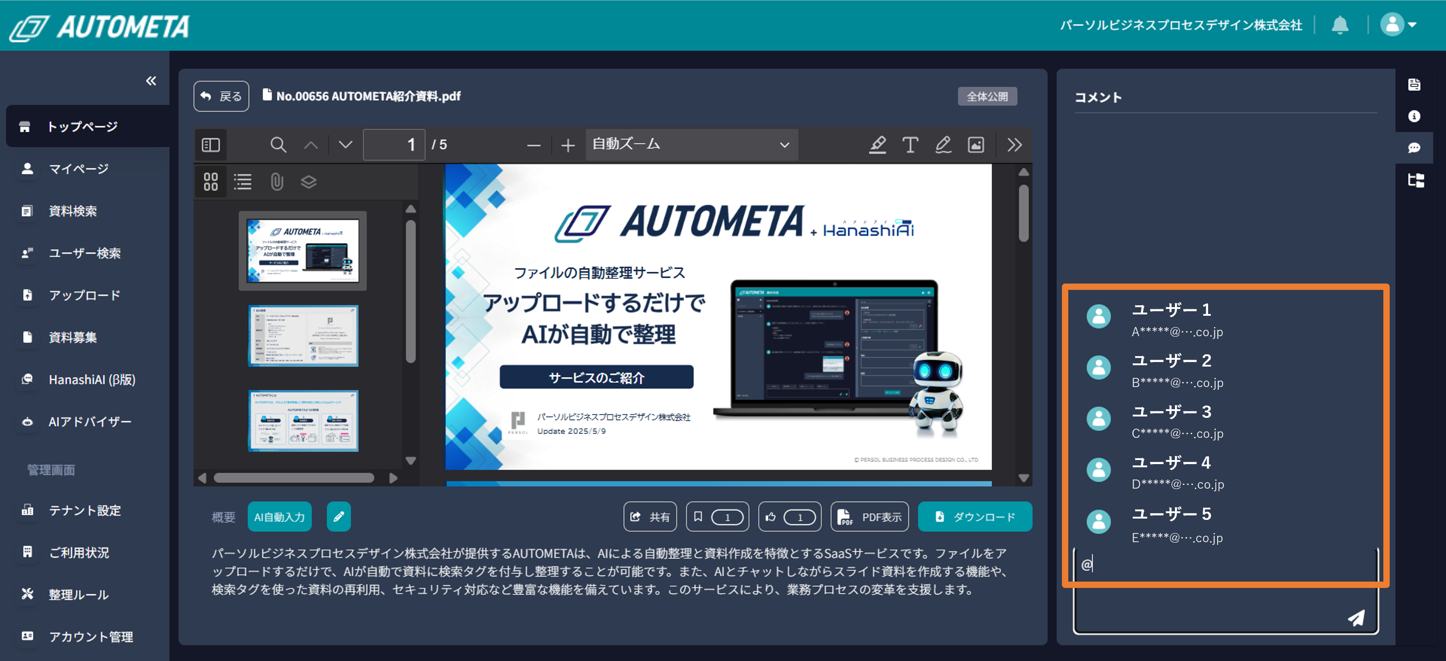Open the folder tree icon in right rail
Viewport: 1446px width, 661px height.
click(1415, 180)
